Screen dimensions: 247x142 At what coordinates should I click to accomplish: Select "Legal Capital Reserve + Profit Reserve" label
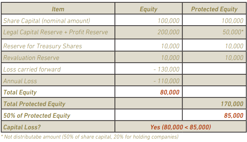pos(56,32)
